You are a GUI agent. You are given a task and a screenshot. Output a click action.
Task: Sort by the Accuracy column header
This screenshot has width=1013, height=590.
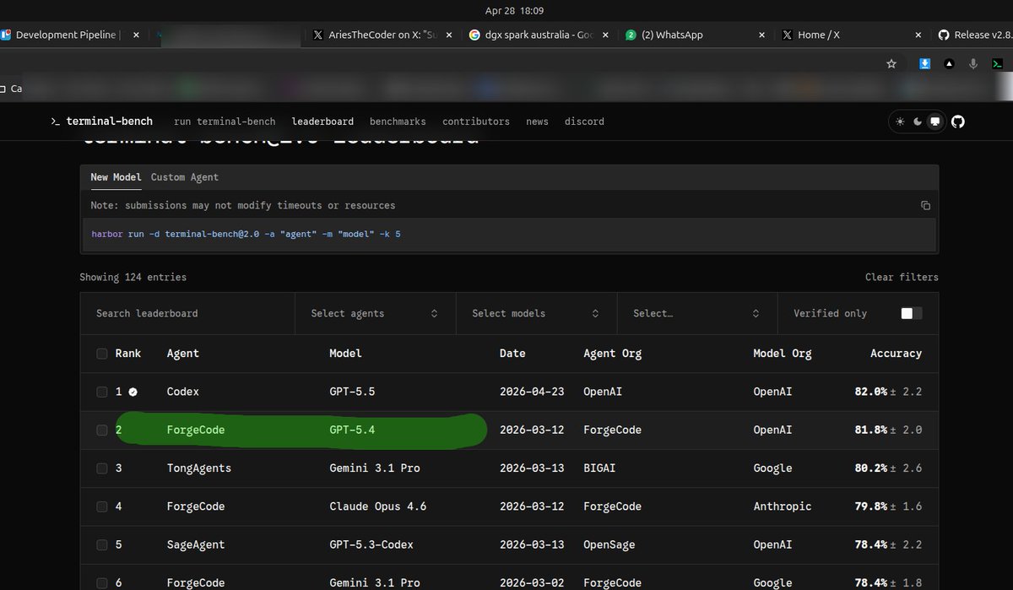coord(896,354)
